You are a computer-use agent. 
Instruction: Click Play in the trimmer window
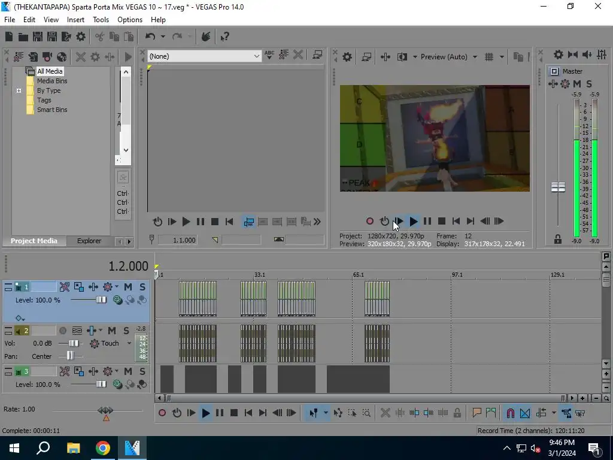(x=186, y=222)
